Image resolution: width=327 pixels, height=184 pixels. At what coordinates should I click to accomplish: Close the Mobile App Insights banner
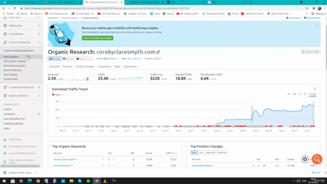pyautogui.click(x=317, y=25)
